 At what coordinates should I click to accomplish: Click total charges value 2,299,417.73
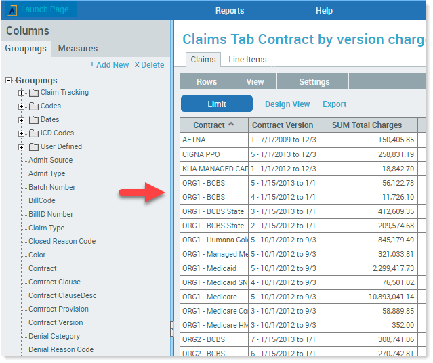tap(367, 268)
